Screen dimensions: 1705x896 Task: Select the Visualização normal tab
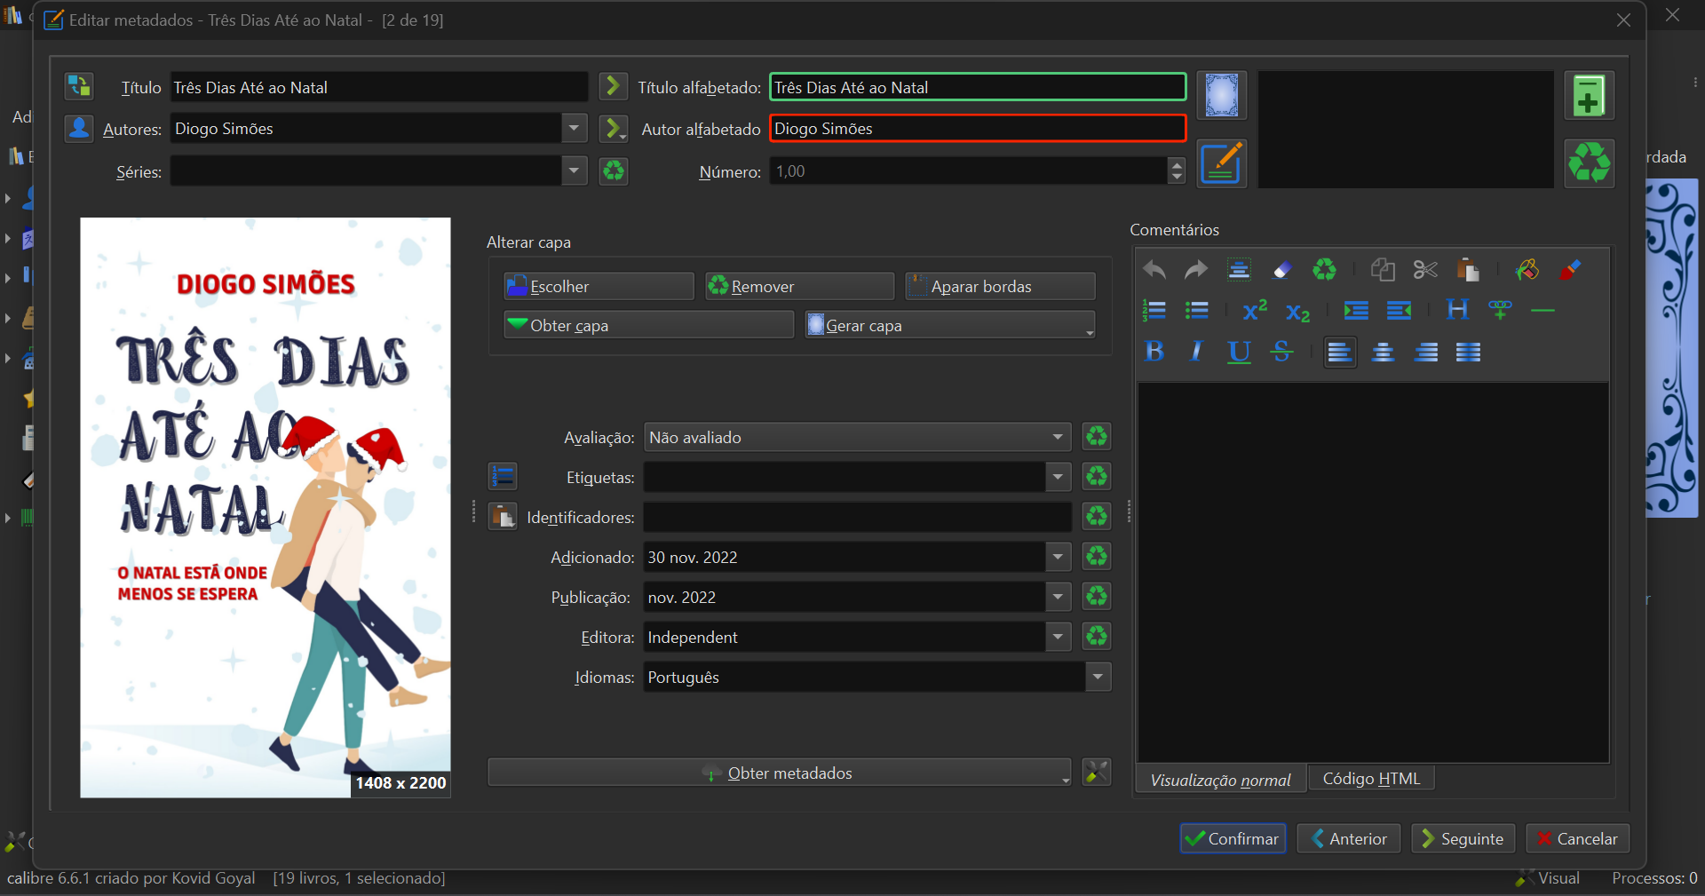[x=1220, y=780]
